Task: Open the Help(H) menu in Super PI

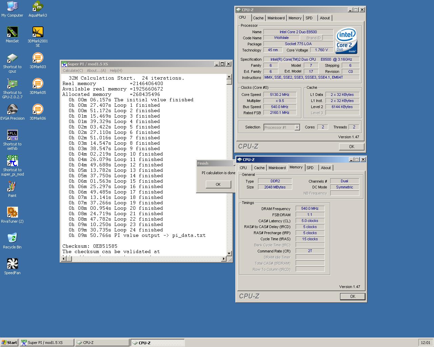Action: click(x=116, y=70)
